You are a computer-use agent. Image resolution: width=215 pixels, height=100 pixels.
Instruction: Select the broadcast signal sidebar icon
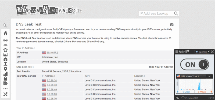coord(5,40)
